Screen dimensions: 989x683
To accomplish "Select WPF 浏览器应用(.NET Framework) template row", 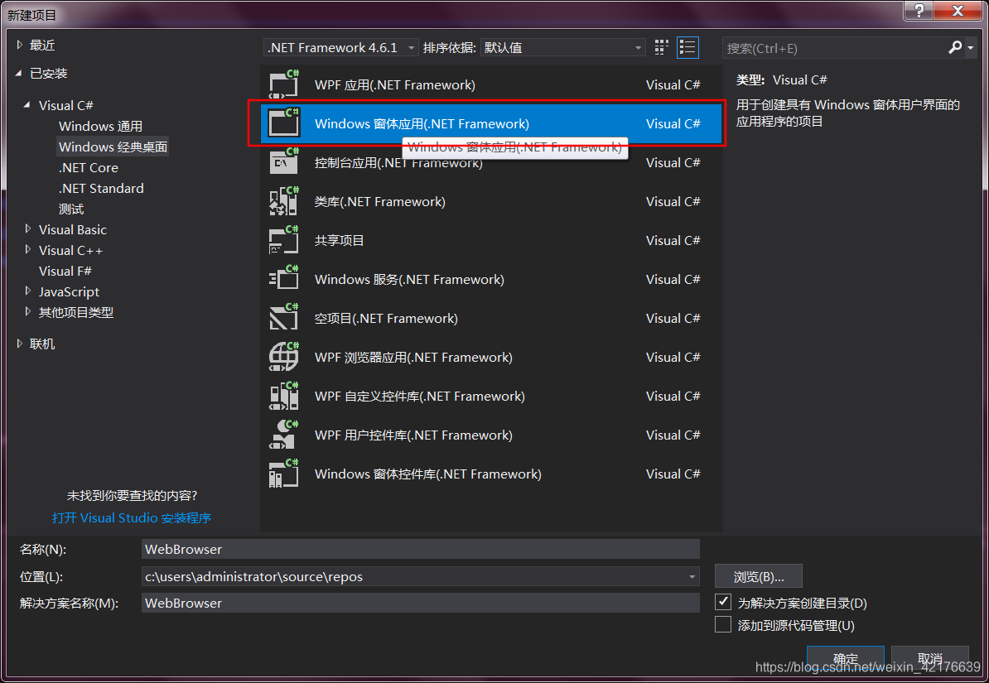I will [492, 357].
